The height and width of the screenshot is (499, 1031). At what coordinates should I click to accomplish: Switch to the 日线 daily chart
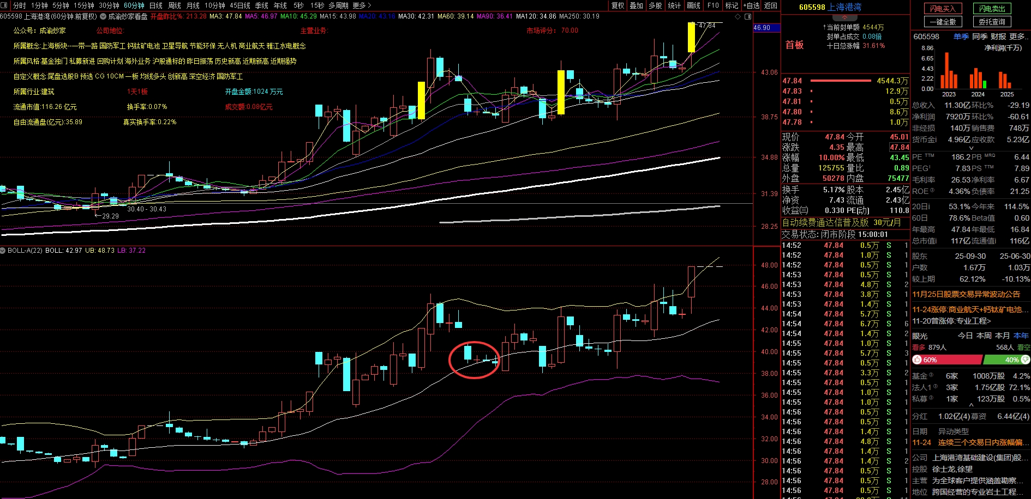click(x=156, y=5)
